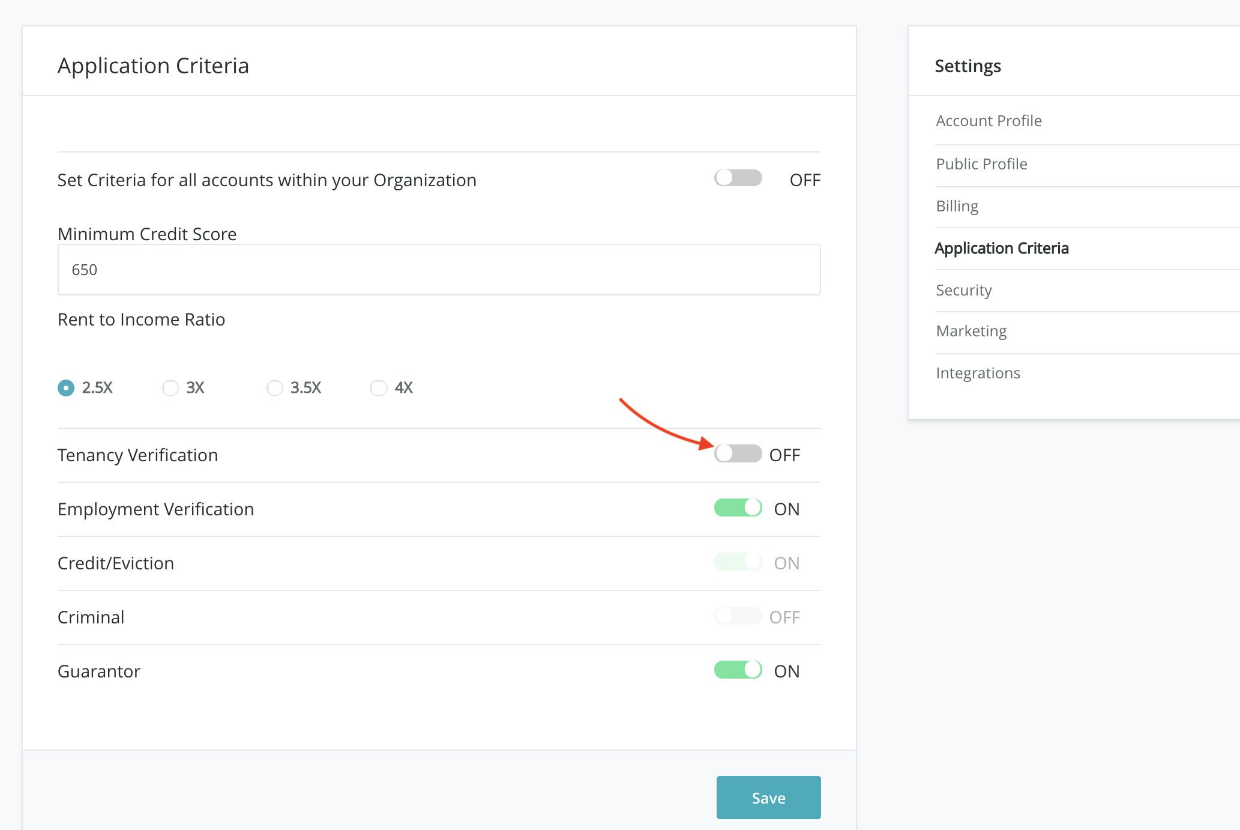Click the Minimum Credit Score field
Image resolution: width=1240 pixels, height=830 pixels.
click(439, 270)
